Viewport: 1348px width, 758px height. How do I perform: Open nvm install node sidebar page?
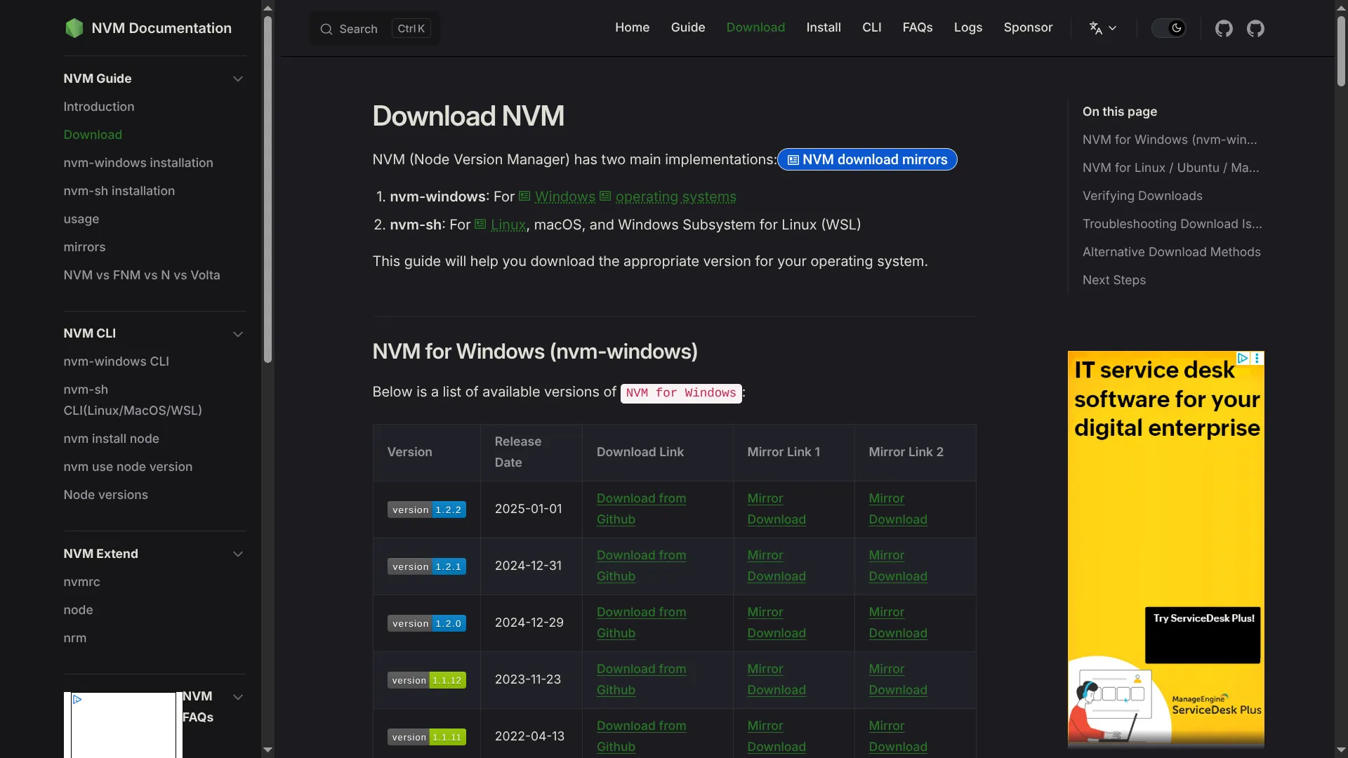[x=111, y=439]
